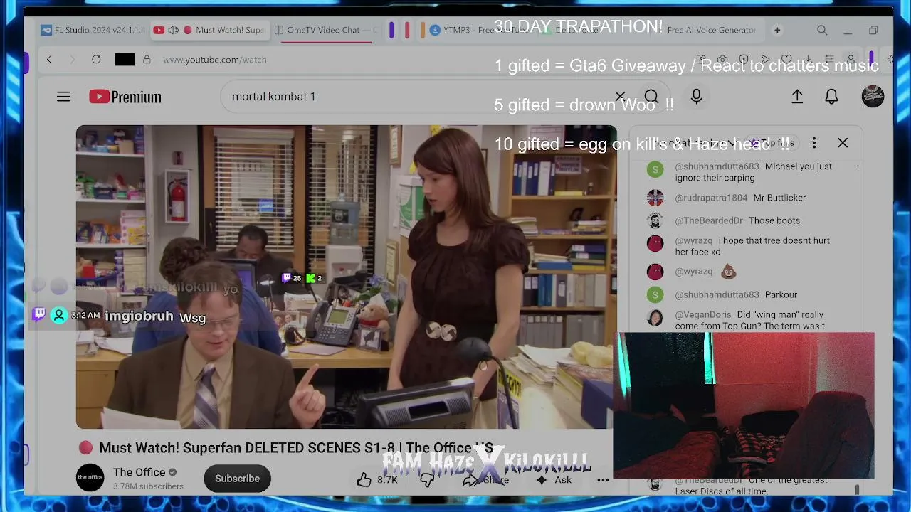Click @TheBeardedDr avatar beside 'Those boots'
This screenshot has height=512, width=911.
click(655, 220)
